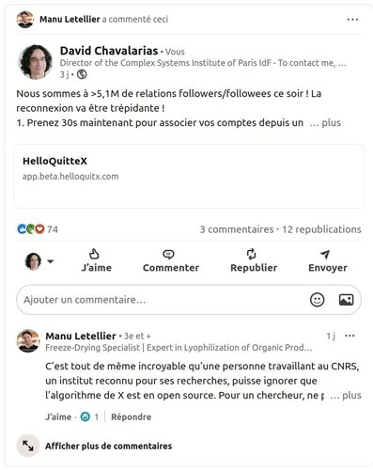Expand the post text with "… plus"
373x470 pixels.
point(325,122)
